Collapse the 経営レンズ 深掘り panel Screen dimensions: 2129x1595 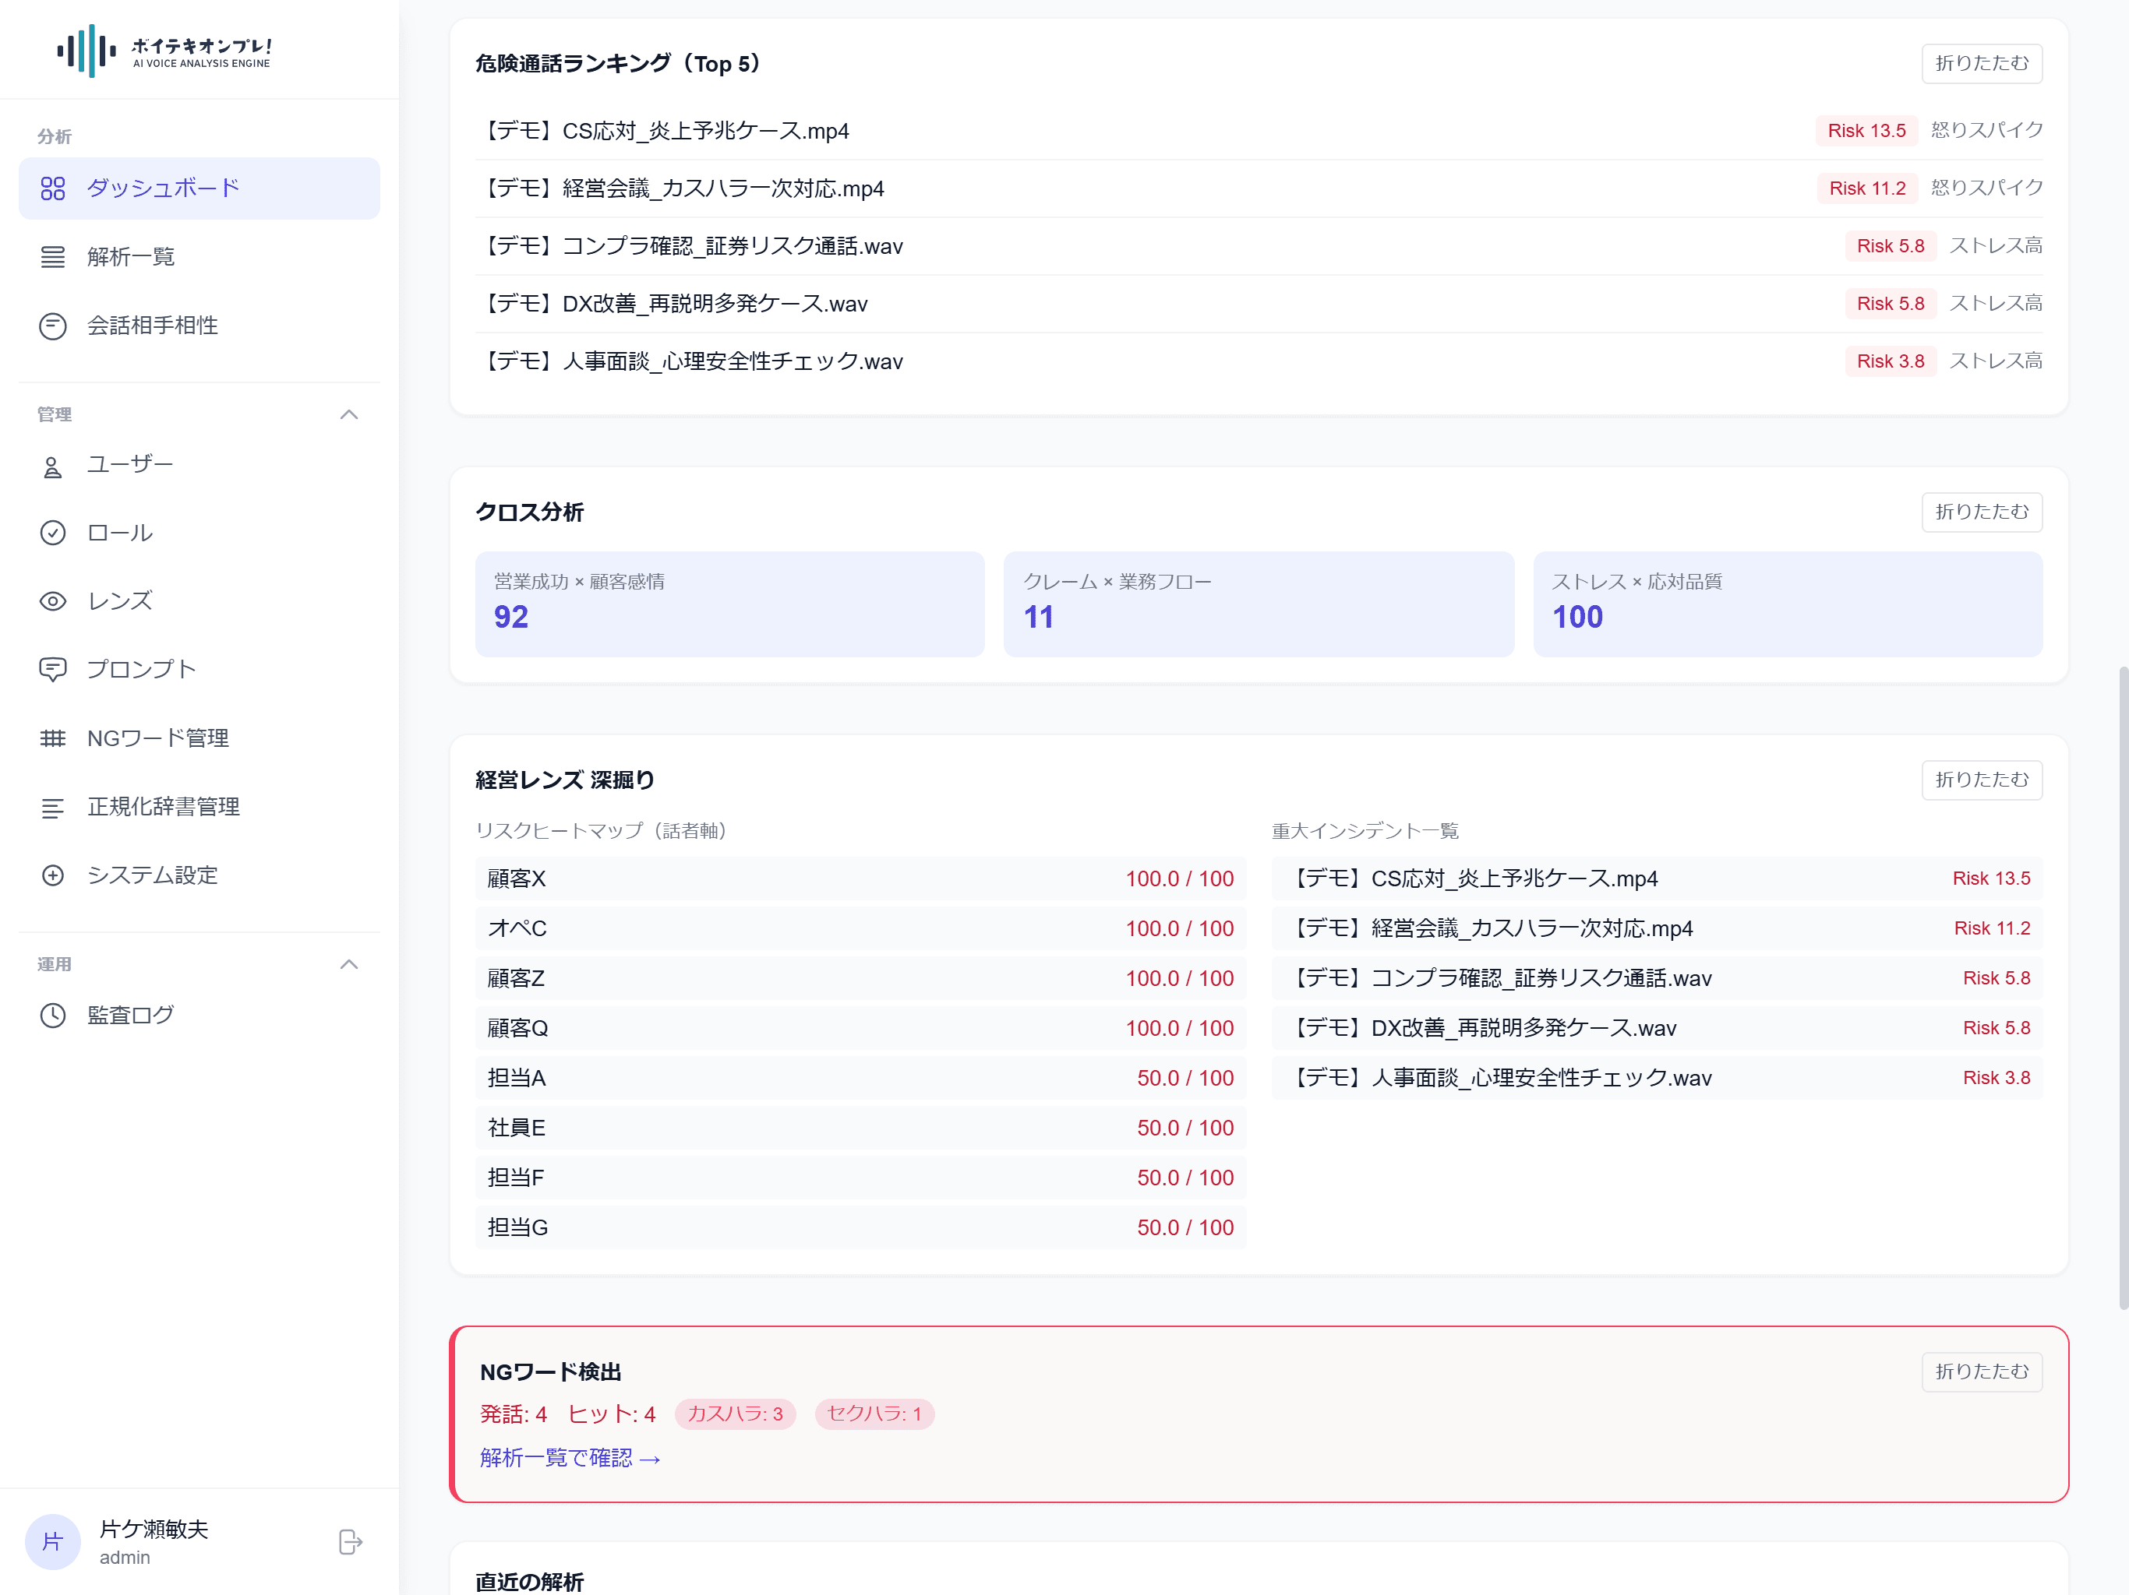click(1982, 780)
